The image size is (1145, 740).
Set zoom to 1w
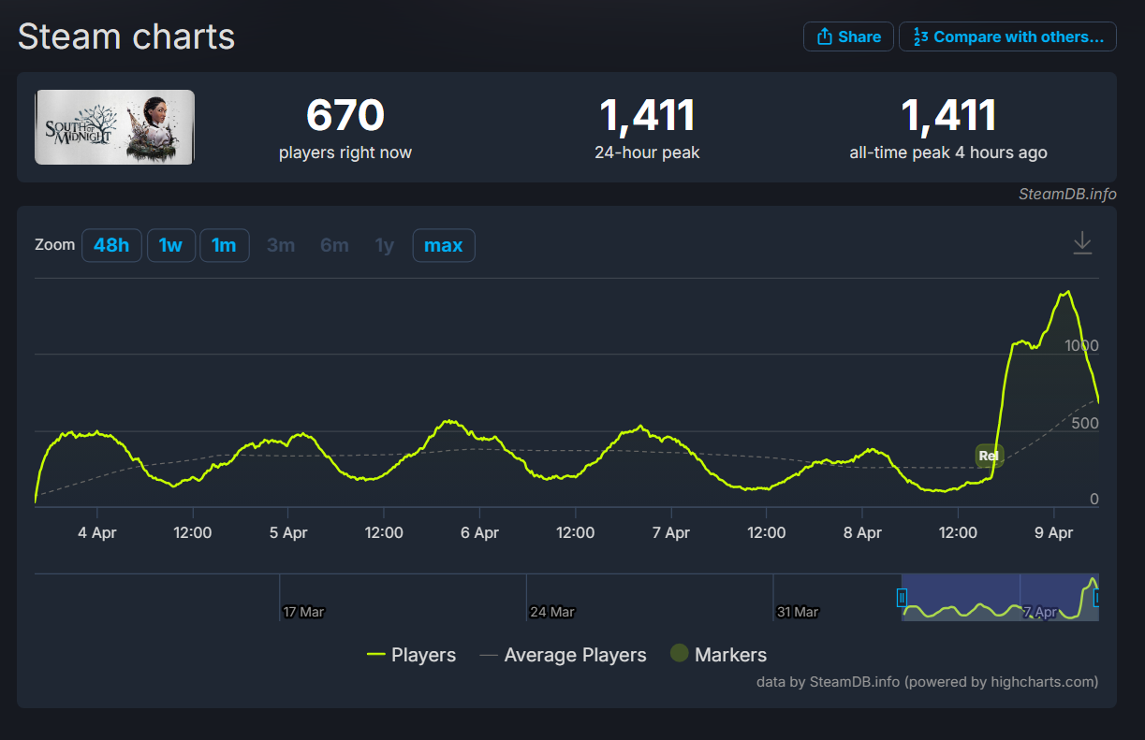click(x=170, y=245)
